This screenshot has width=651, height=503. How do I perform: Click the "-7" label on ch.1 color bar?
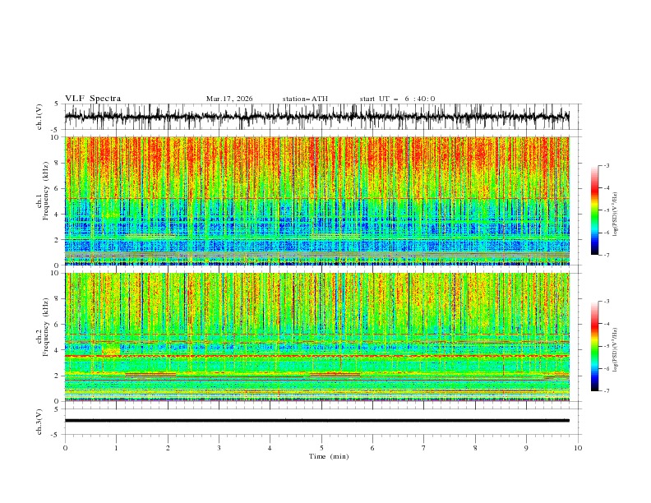(606, 255)
